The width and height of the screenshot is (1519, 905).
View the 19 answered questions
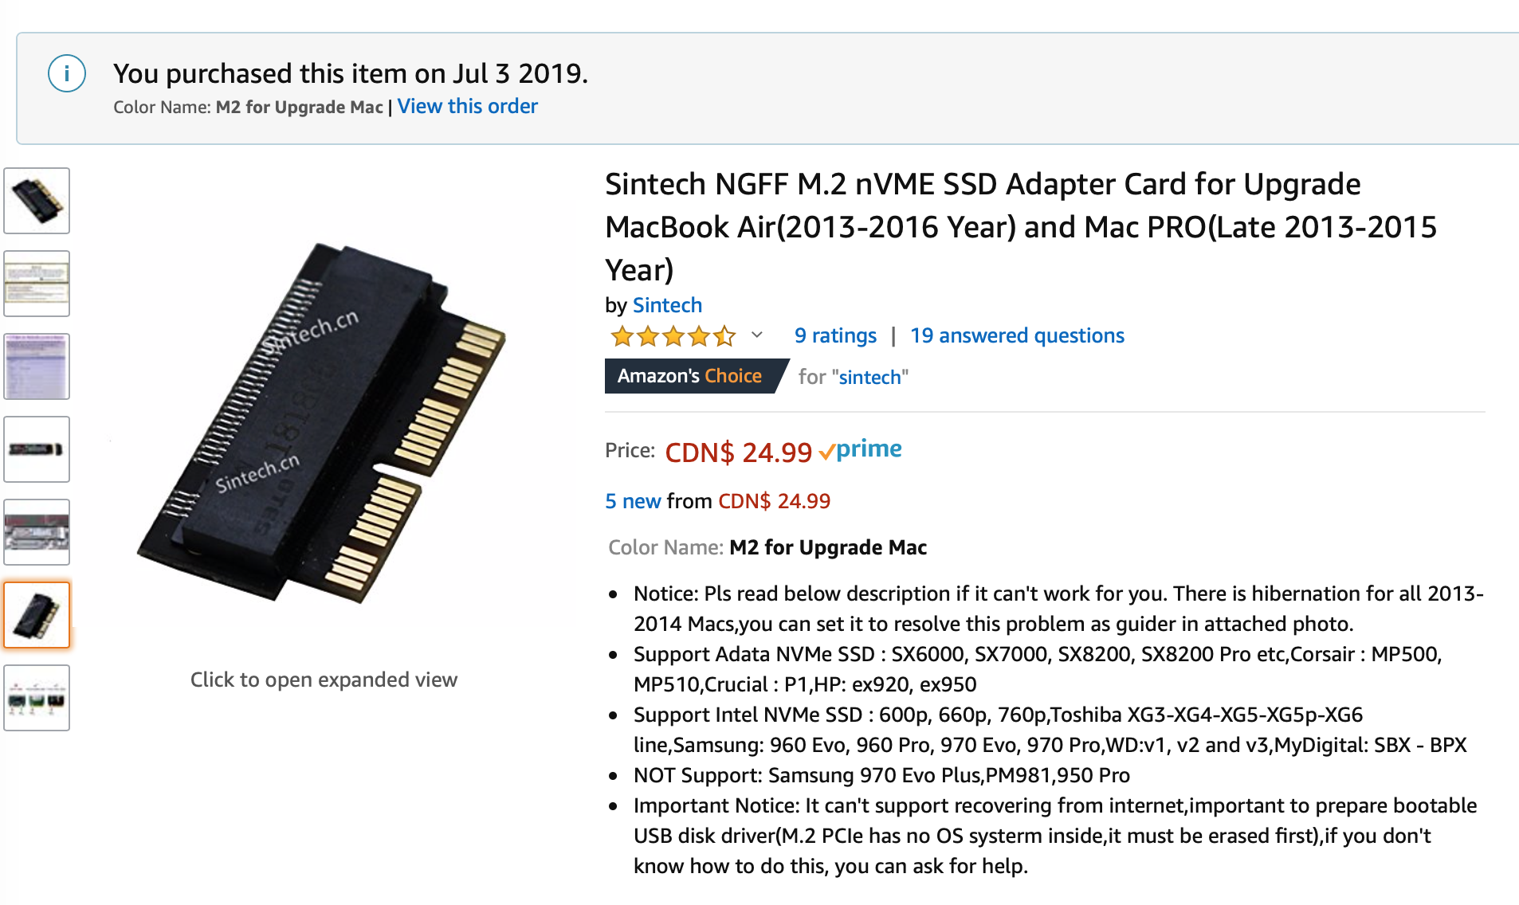click(x=1017, y=335)
